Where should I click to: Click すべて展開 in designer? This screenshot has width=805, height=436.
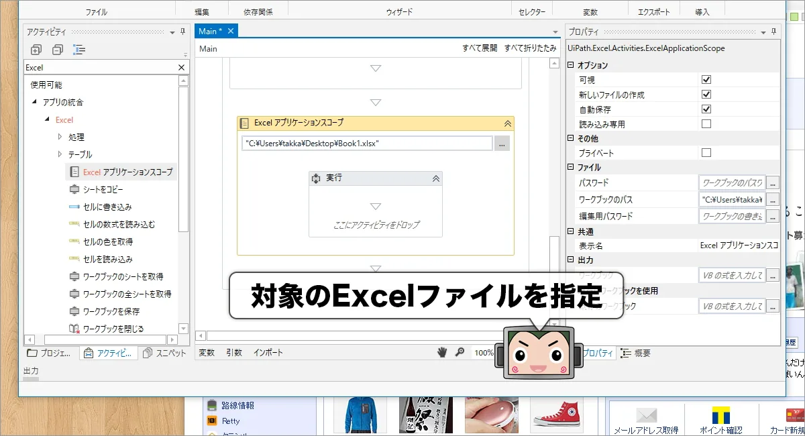[480, 48]
